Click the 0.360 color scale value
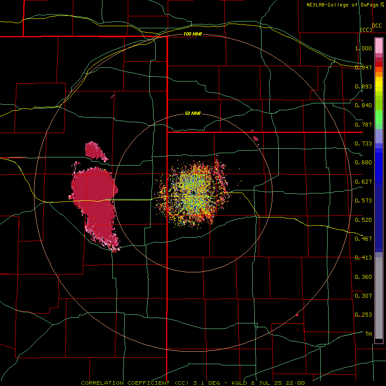The image size is (386, 386). point(363,277)
